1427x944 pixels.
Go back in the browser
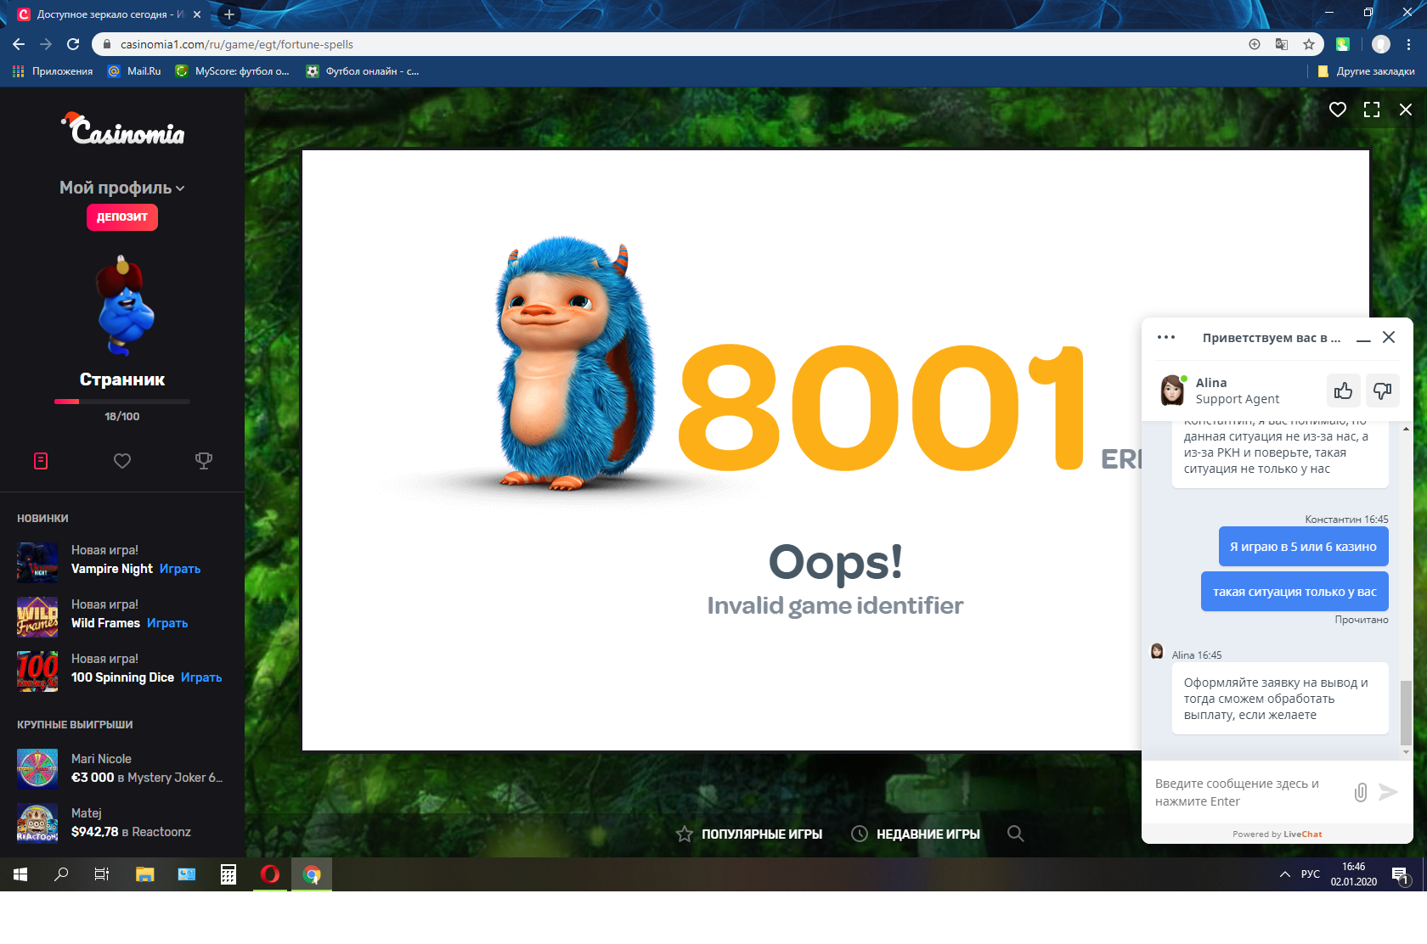pos(19,44)
